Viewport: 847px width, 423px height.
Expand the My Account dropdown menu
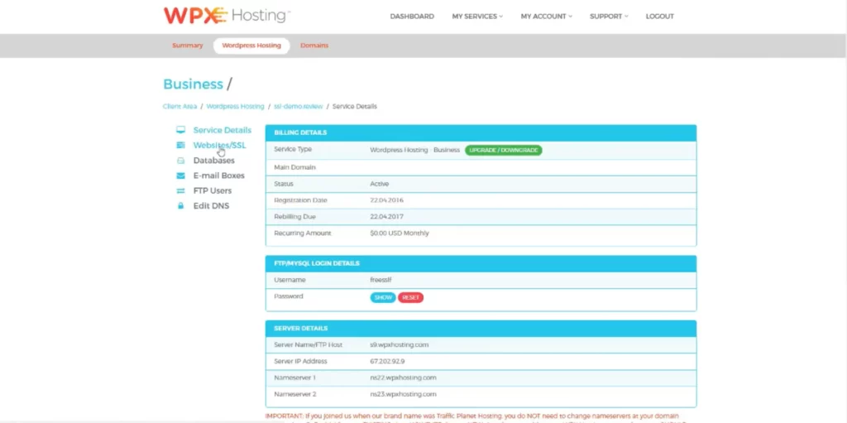pyautogui.click(x=546, y=17)
